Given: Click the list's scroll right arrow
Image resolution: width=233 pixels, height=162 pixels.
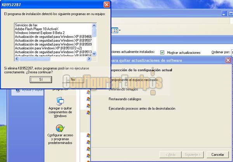Looking at the screenshot, I should [89, 59].
